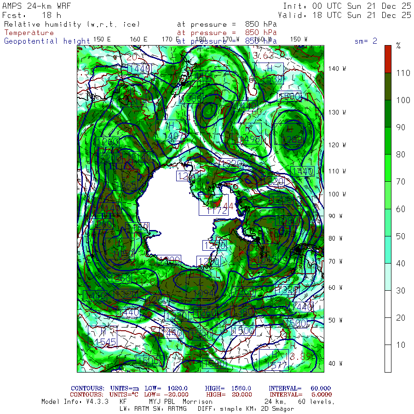This screenshot has height=414, width=414.
Task: Pick the dark green 90–100% colorbar band
Action: coord(388,114)
